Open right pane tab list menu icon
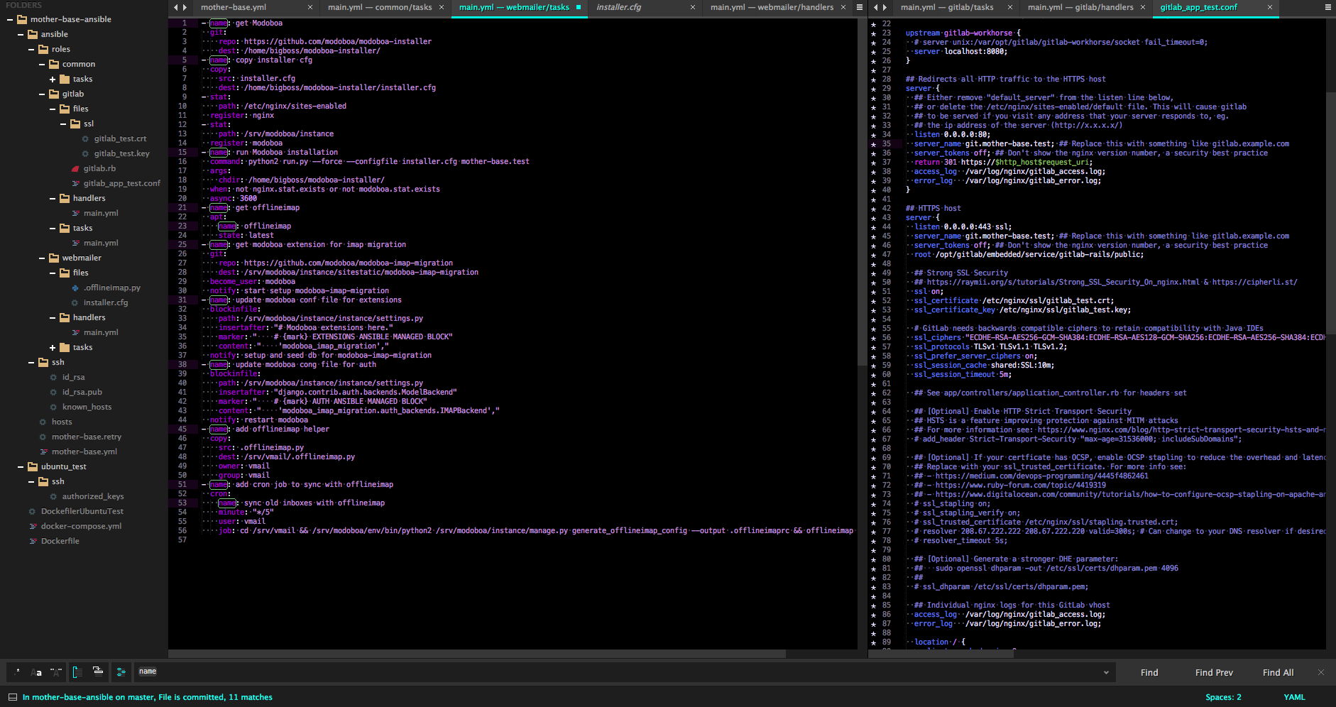1336x707 pixels. point(1327,7)
